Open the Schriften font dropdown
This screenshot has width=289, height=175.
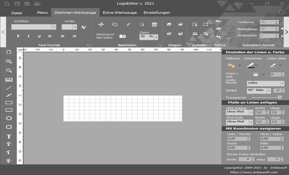point(54,27)
